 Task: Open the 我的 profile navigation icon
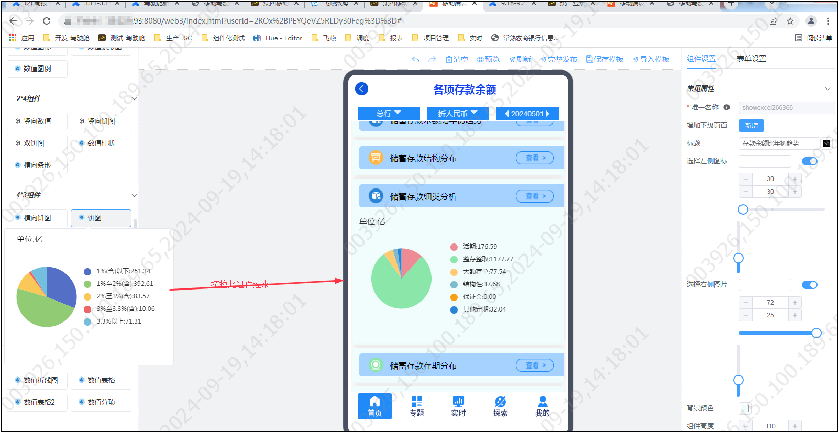coord(543,402)
